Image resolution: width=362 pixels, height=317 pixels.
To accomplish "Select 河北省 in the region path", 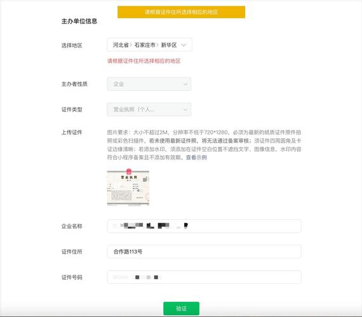I will (121, 45).
